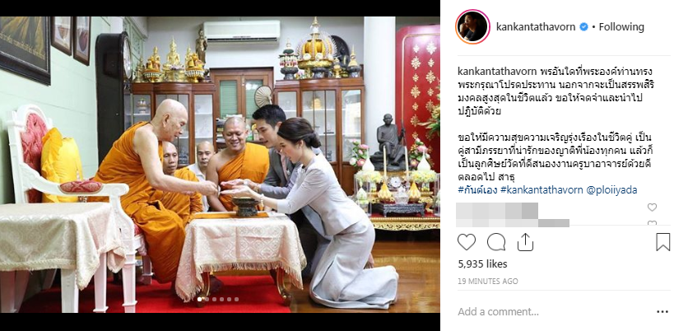The height and width of the screenshot is (331, 674).
Task: Open the kankantathavorn username starting the caption
Action: pos(496,71)
